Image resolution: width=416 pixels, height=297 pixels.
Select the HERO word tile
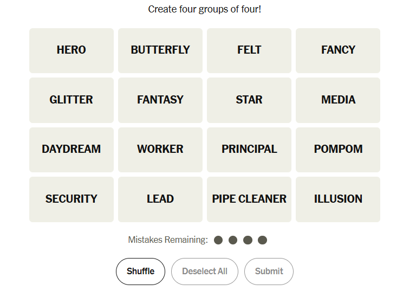pyautogui.click(x=71, y=50)
